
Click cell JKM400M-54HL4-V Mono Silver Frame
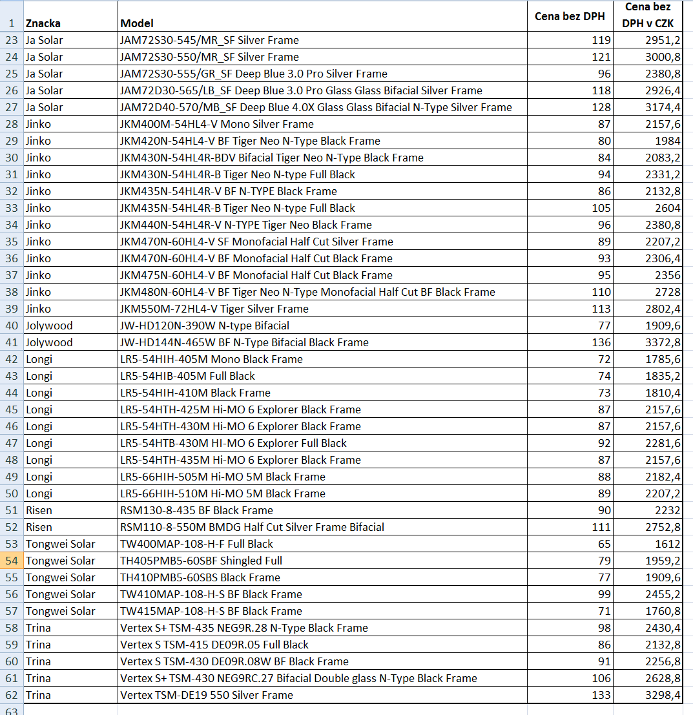click(x=322, y=124)
